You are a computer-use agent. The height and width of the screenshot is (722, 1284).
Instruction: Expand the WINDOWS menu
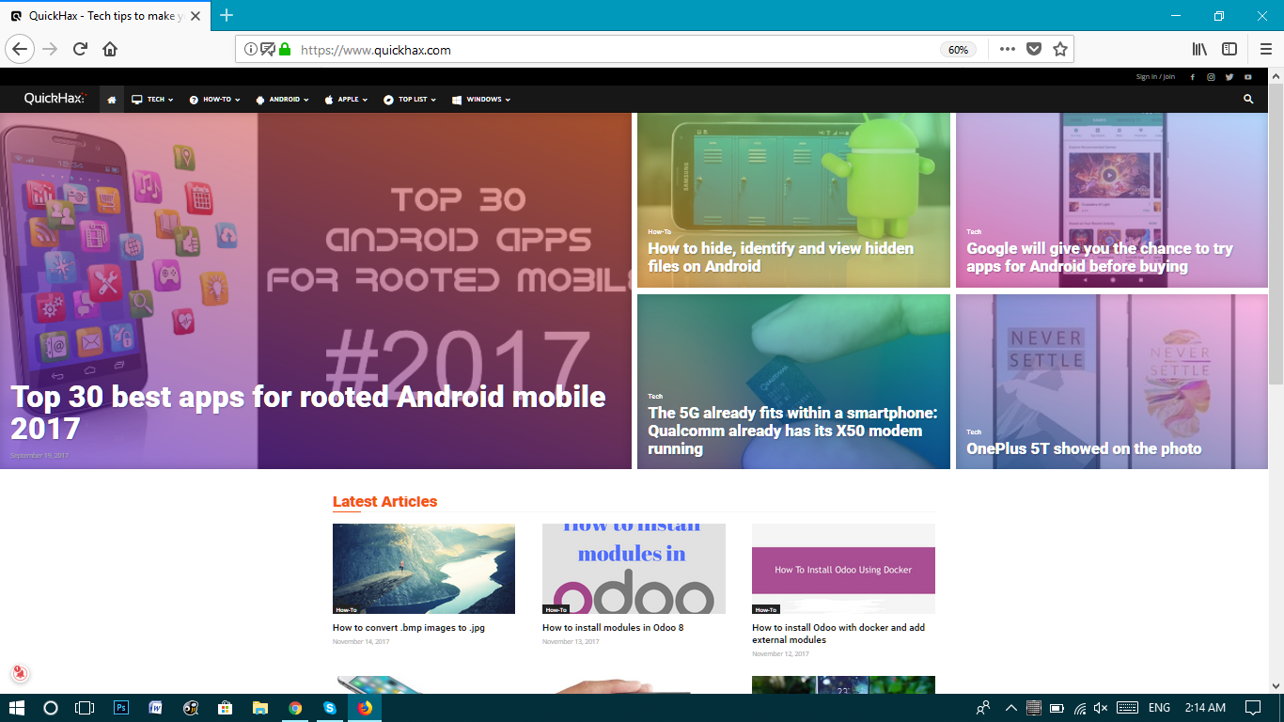tap(481, 99)
